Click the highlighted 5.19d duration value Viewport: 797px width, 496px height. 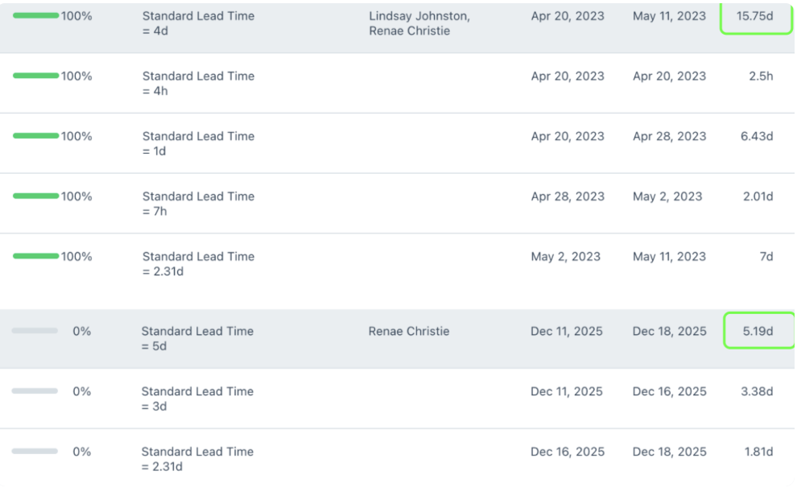[x=758, y=331]
